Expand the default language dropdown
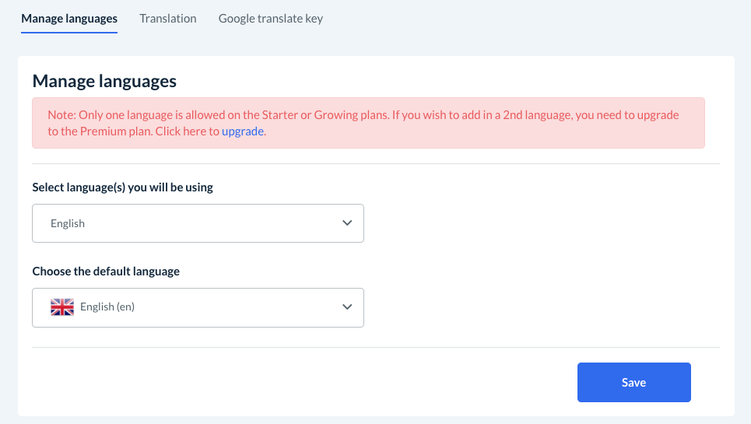The height and width of the screenshot is (424, 751). tap(198, 307)
